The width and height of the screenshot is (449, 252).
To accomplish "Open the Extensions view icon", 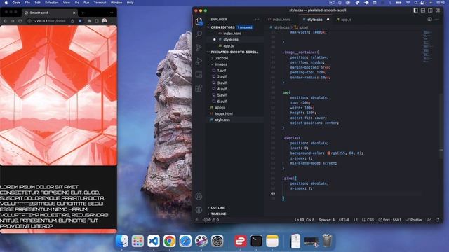I will (199, 88).
